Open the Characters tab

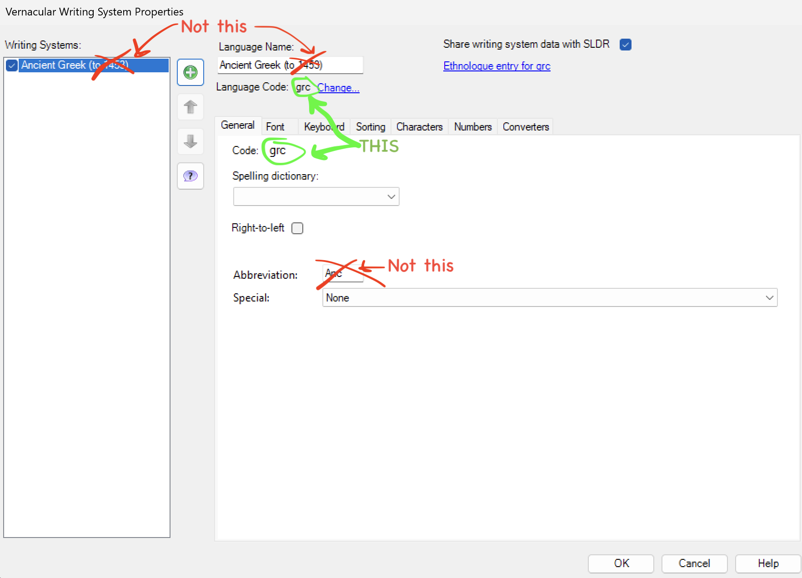point(419,126)
